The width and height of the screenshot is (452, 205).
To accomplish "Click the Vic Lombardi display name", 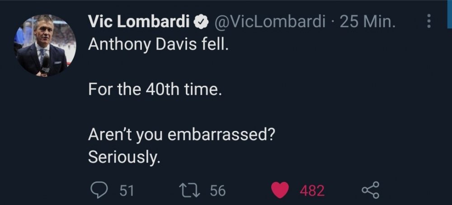I will [139, 22].
